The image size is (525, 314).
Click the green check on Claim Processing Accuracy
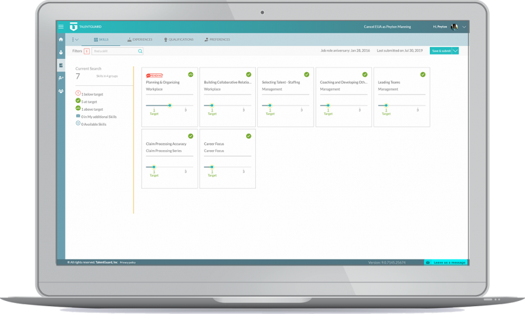pyautogui.click(x=190, y=136)
